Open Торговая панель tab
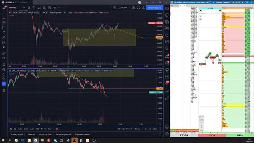 (x=82, y=134)
